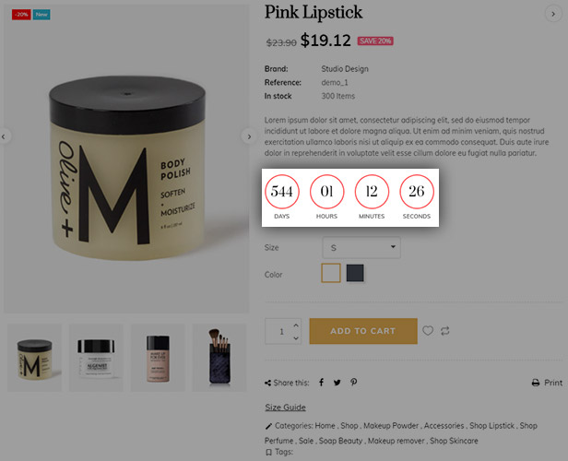Click the Print printer icon

tap(536, 383)
